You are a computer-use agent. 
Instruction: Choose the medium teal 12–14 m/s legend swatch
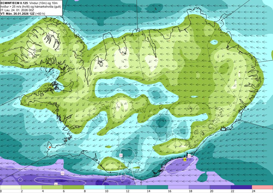pos(136,187)
